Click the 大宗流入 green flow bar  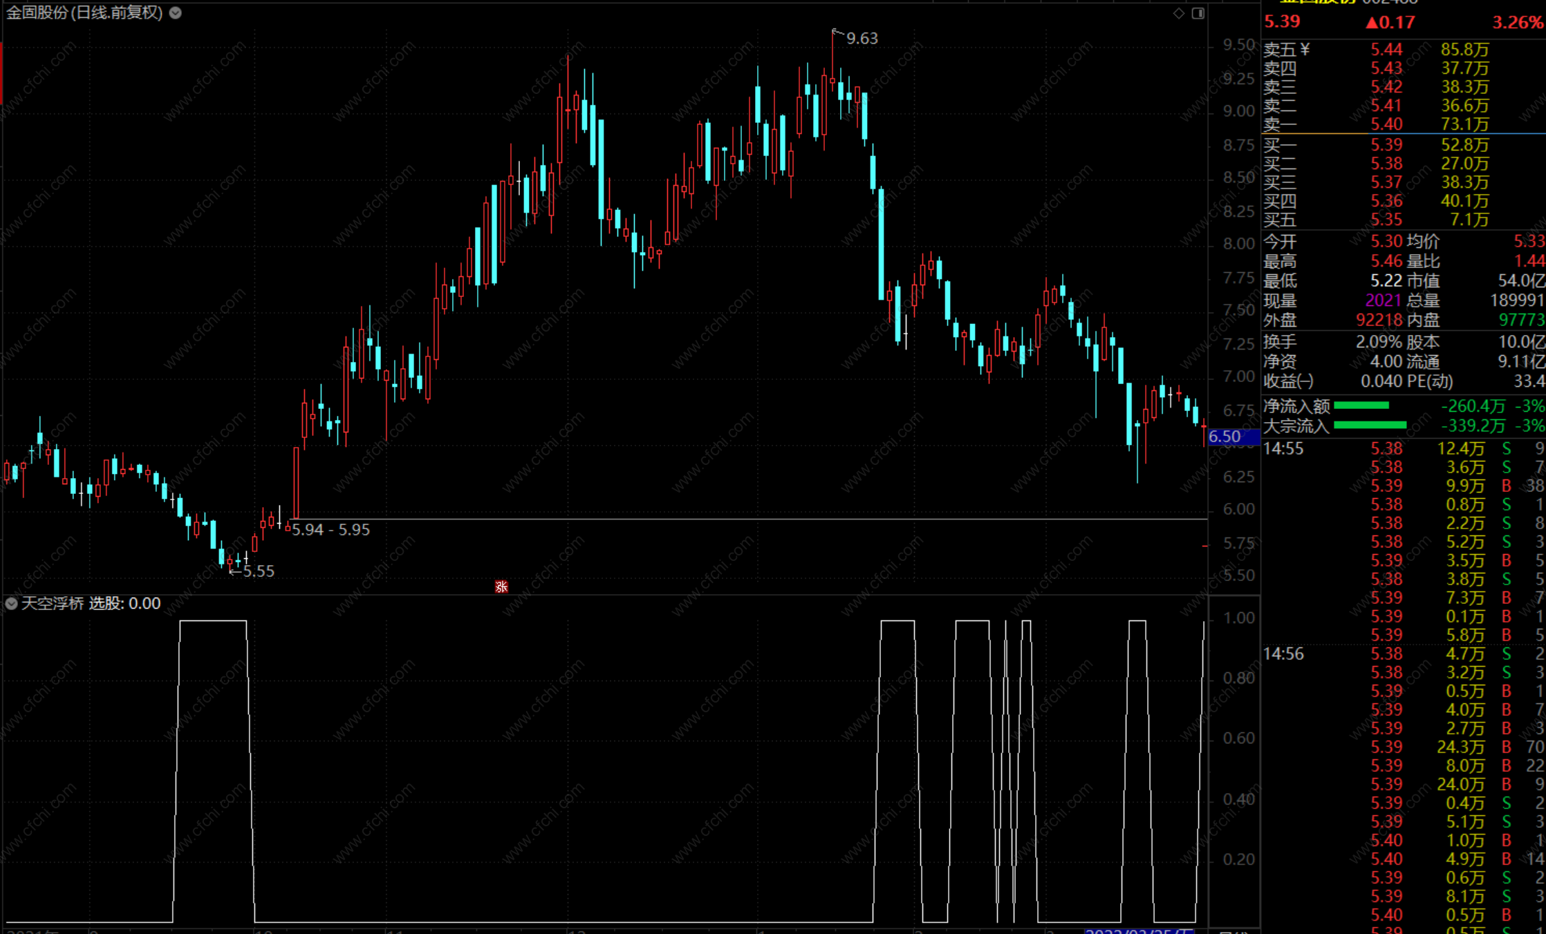point(1369,425)
